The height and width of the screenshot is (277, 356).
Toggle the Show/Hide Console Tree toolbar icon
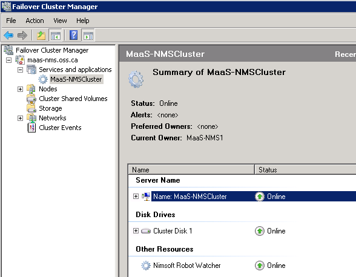56,36
